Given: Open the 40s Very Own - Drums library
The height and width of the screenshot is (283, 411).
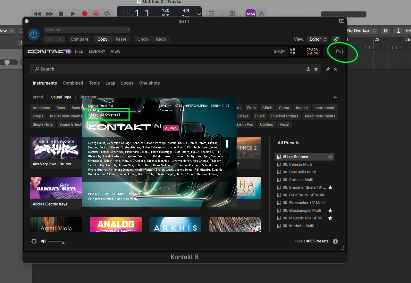Looking at the screenshot, I should 56,153.
